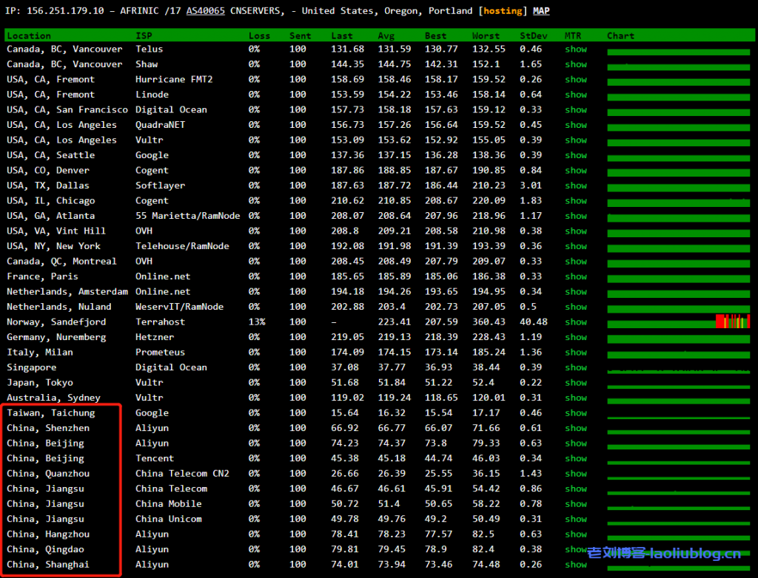
Task: Click the StDev column header
Action: coord(533,35)
